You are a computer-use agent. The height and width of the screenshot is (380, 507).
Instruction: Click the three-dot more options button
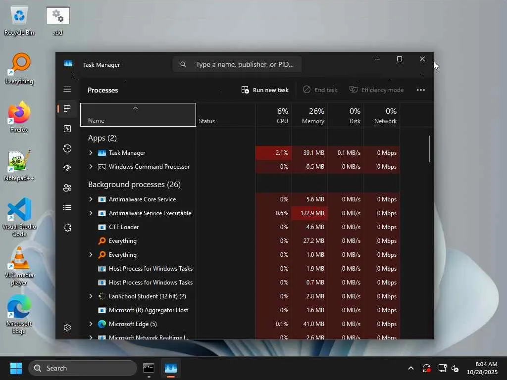[421, 90]
